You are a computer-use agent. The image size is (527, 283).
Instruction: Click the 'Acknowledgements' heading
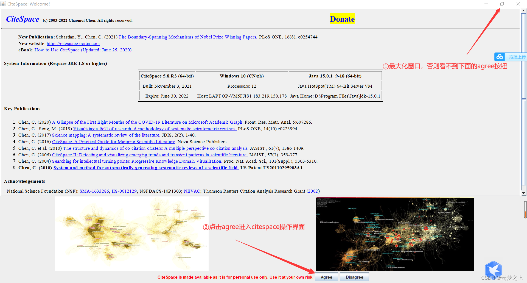(x=24, y=181)
